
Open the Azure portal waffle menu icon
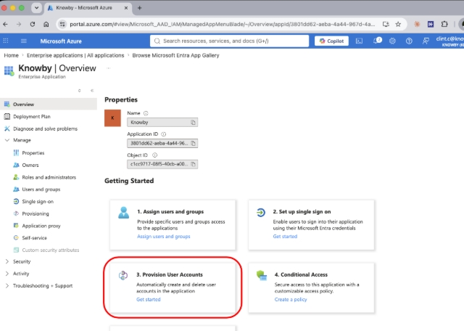6,41
